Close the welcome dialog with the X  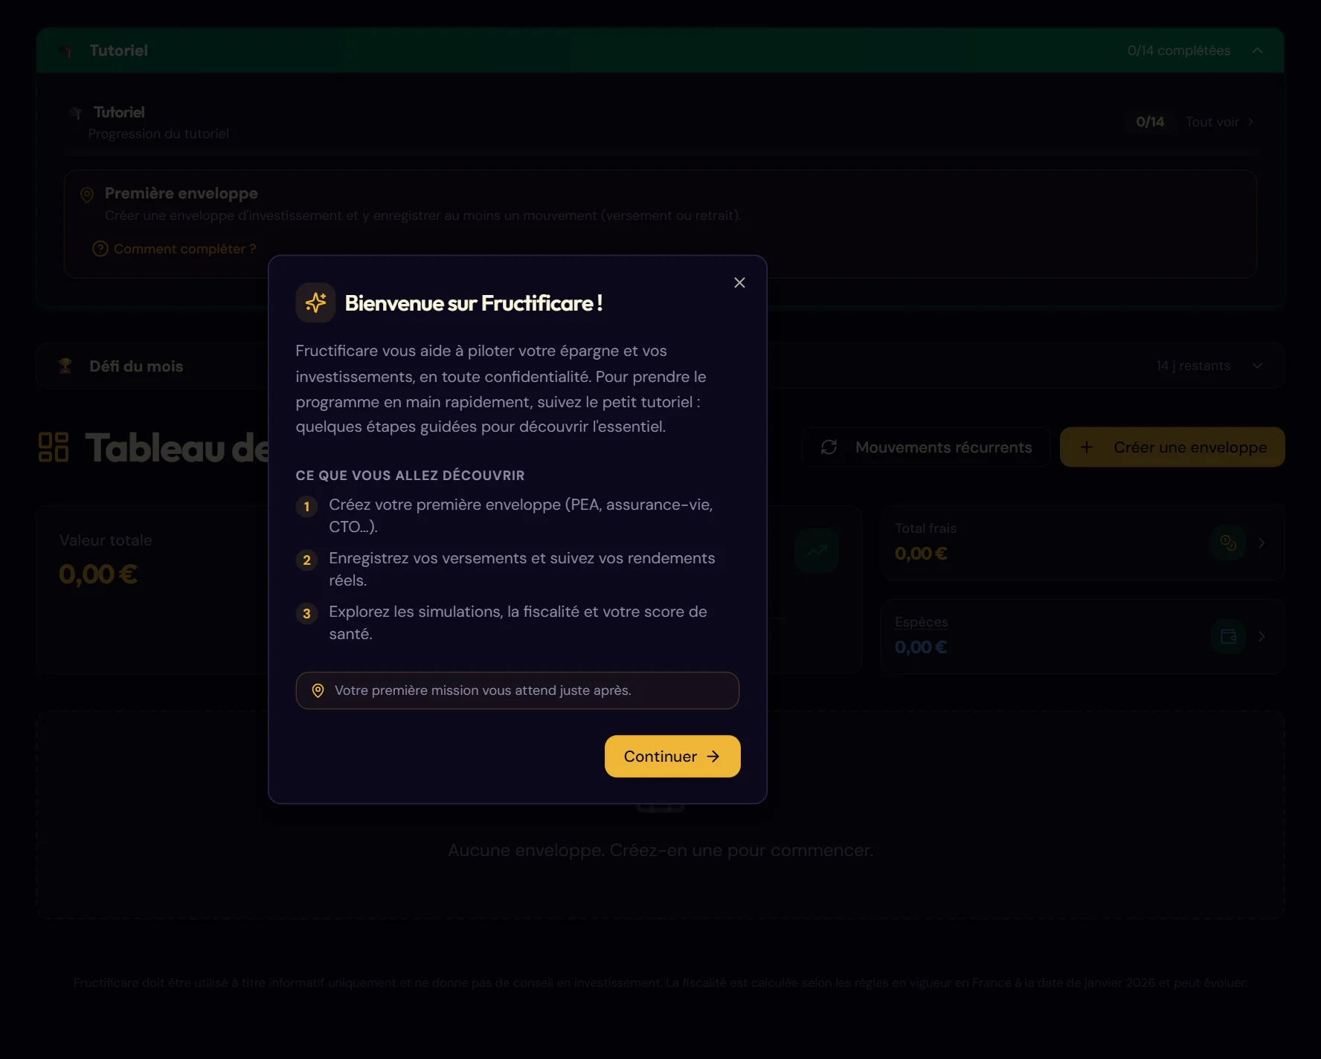click(739, 282)
